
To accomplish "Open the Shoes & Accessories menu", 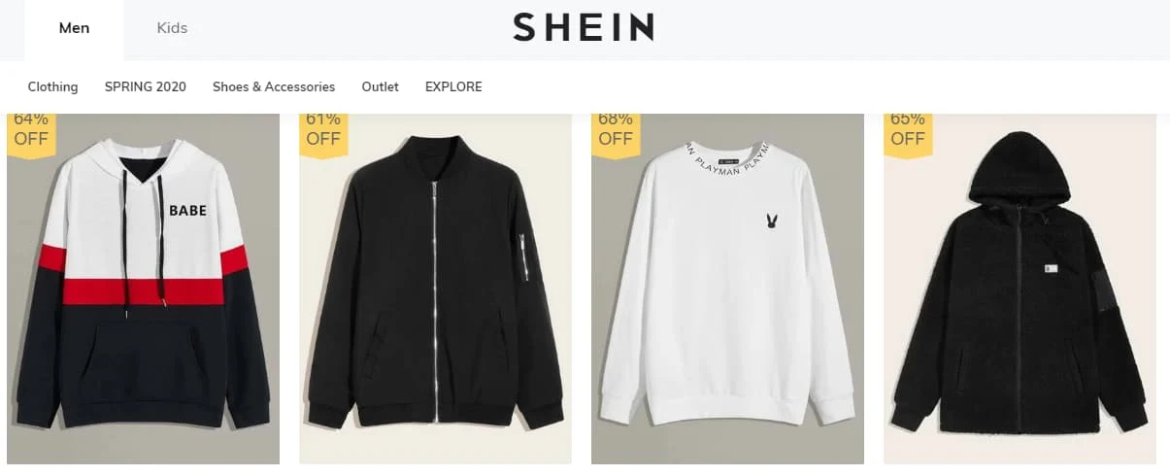I will click(274, 86).
